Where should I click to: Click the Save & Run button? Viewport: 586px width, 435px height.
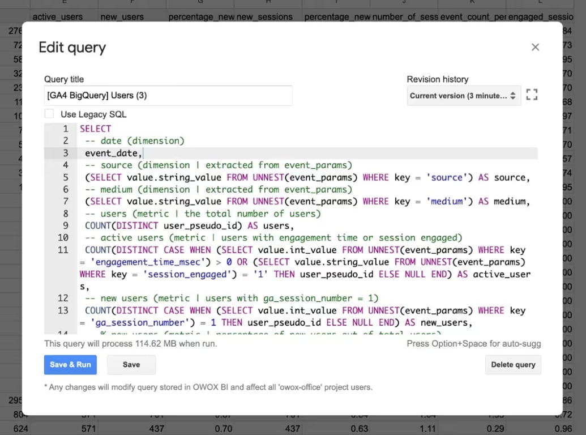70,364
